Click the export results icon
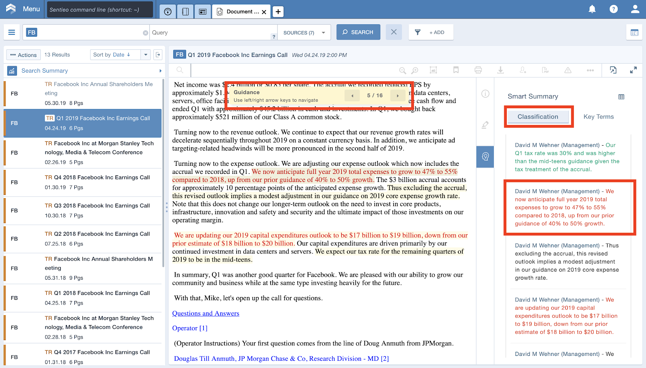 pos(158,54)
